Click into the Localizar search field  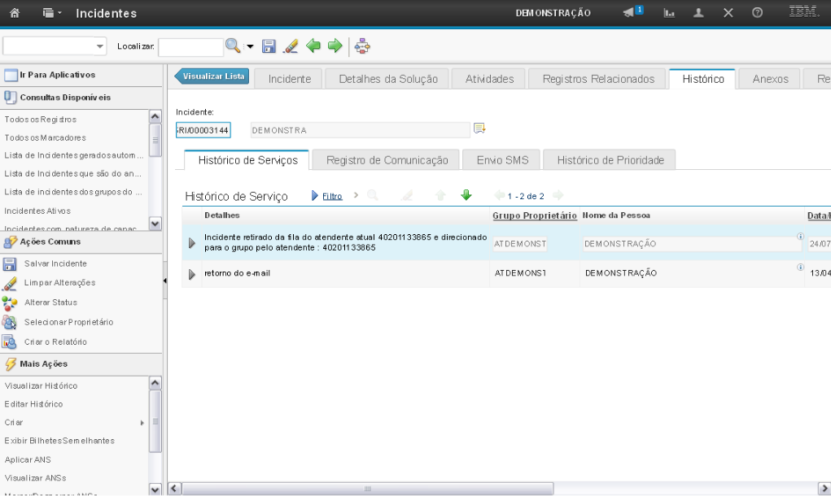click(x=190, y=47)
